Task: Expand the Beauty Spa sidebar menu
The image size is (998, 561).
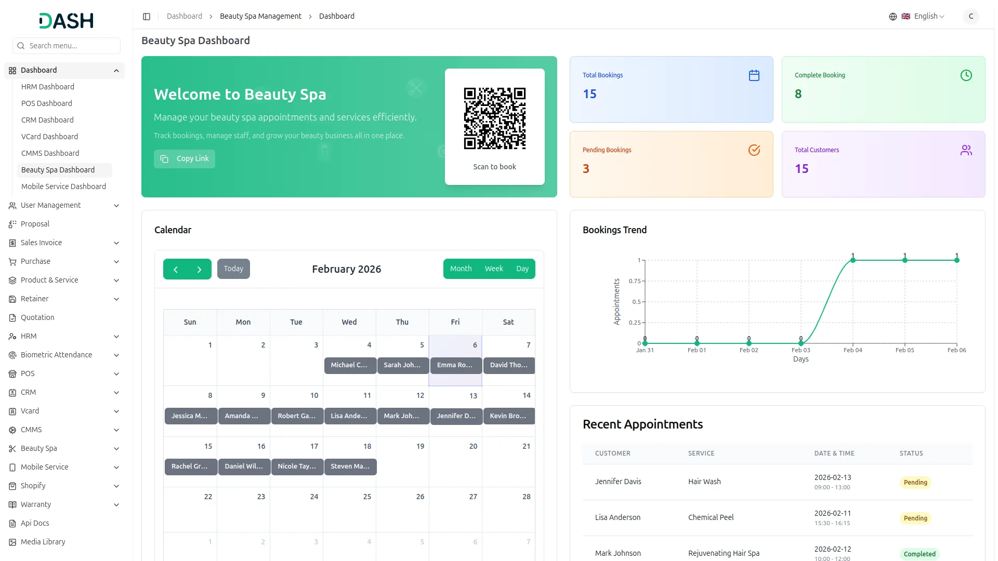Action: [x=64, y=449]
